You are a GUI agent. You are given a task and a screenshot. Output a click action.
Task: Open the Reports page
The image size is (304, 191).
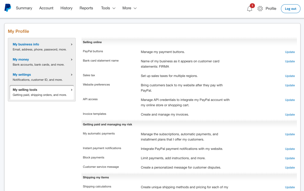tap(86, 8)
